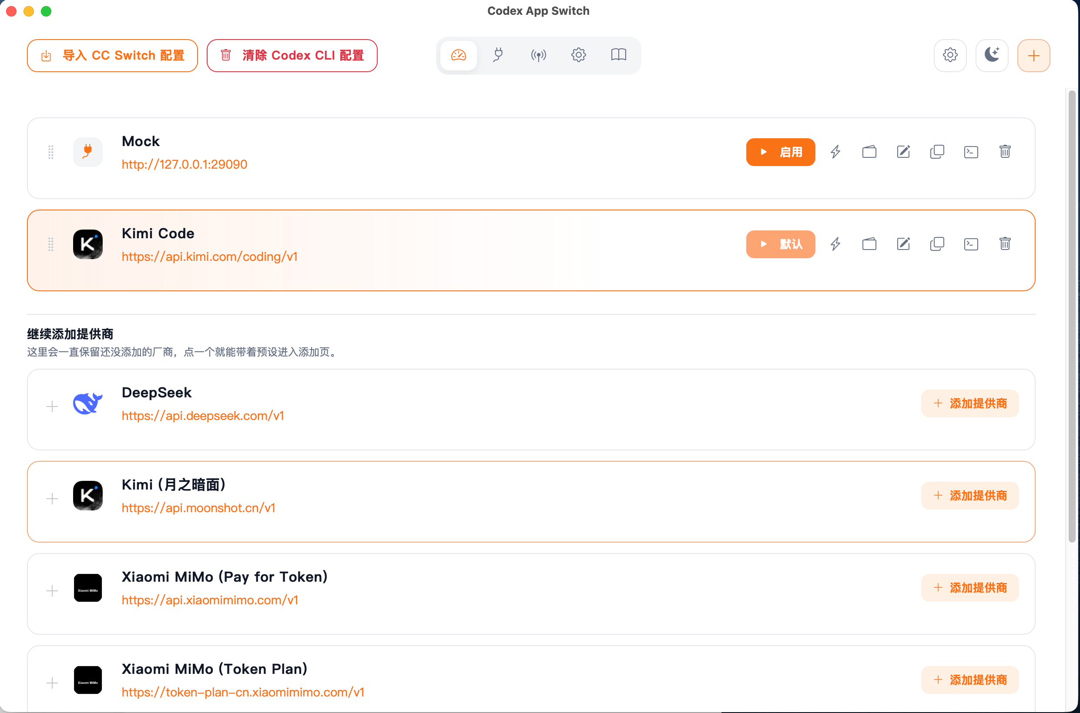Click the lightning bolt icon for Kimi Code
The image size is (1080, 713).
click(835, 244)
